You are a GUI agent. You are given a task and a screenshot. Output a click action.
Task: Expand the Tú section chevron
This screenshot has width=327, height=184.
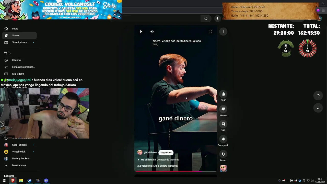[x=10, y=53]
